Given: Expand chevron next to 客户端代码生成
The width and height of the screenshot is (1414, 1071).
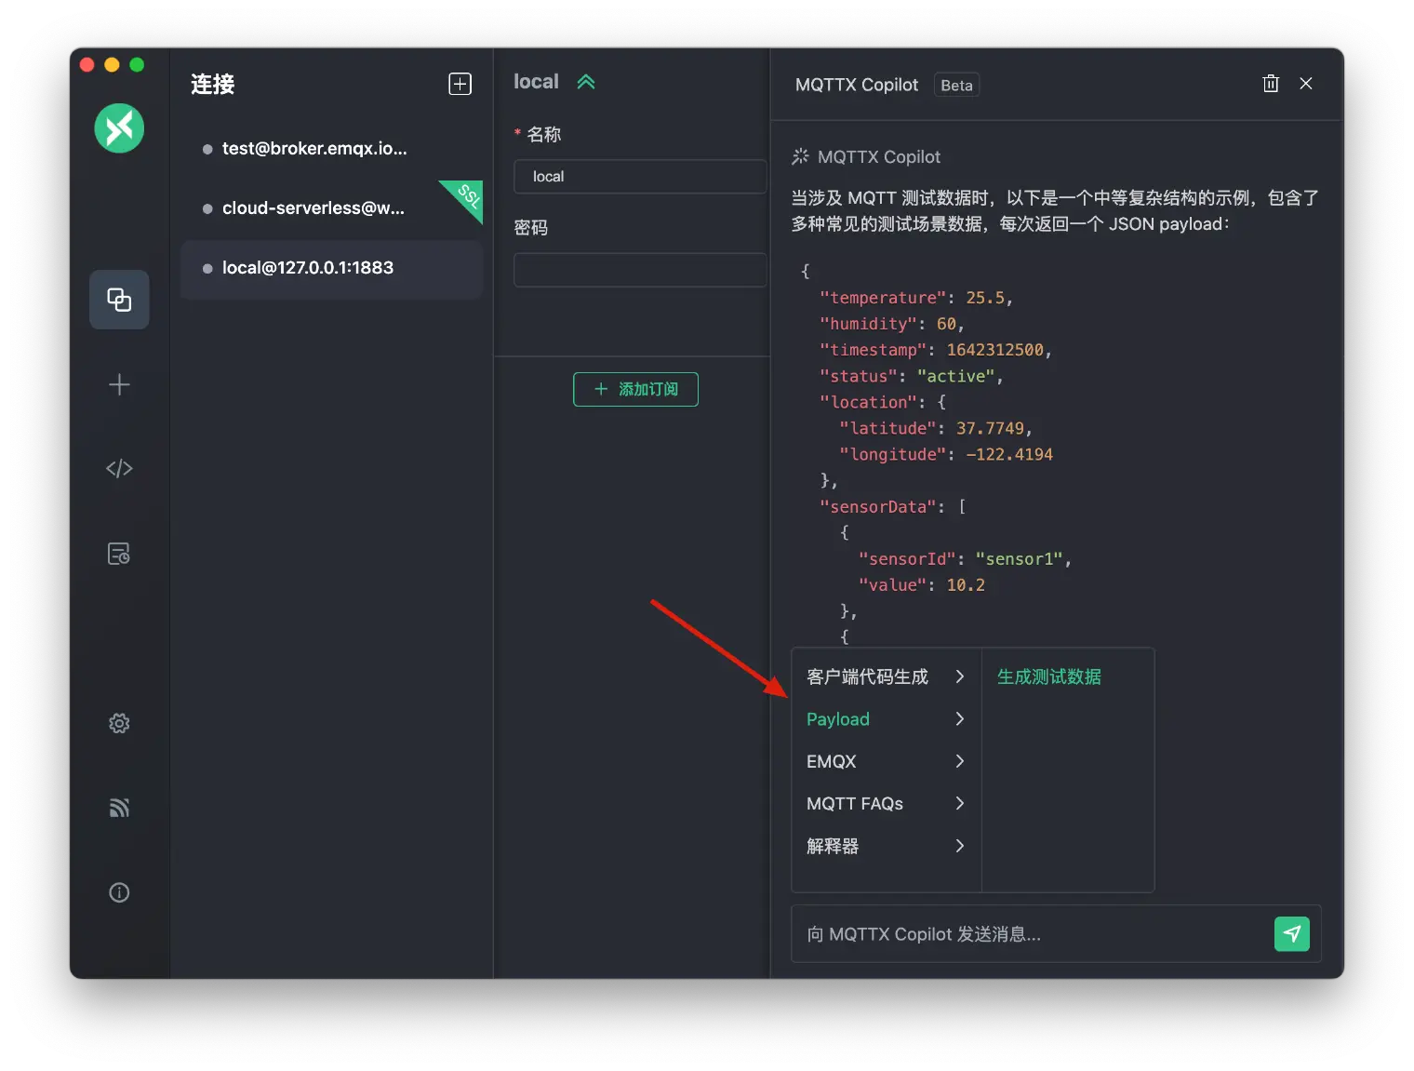Looking at the screenshot, I should (960, 676).
